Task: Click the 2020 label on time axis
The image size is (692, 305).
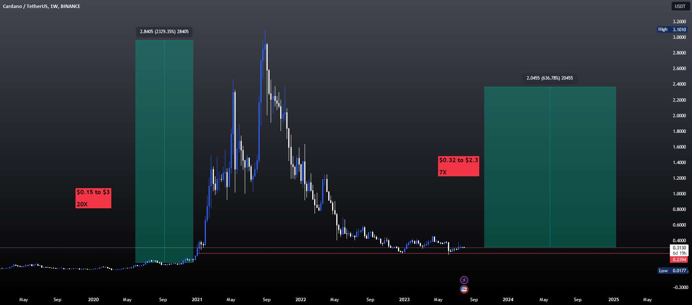Action: (x=93, y=300)
